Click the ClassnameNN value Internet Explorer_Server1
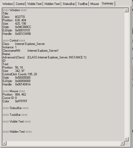This screenshot has width=133, height=148. tap(43, 51)
